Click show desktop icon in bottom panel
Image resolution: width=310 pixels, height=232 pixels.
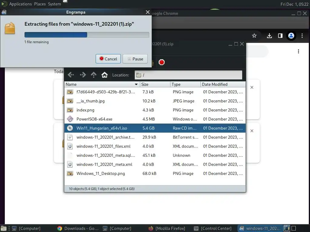coord(4,228)
